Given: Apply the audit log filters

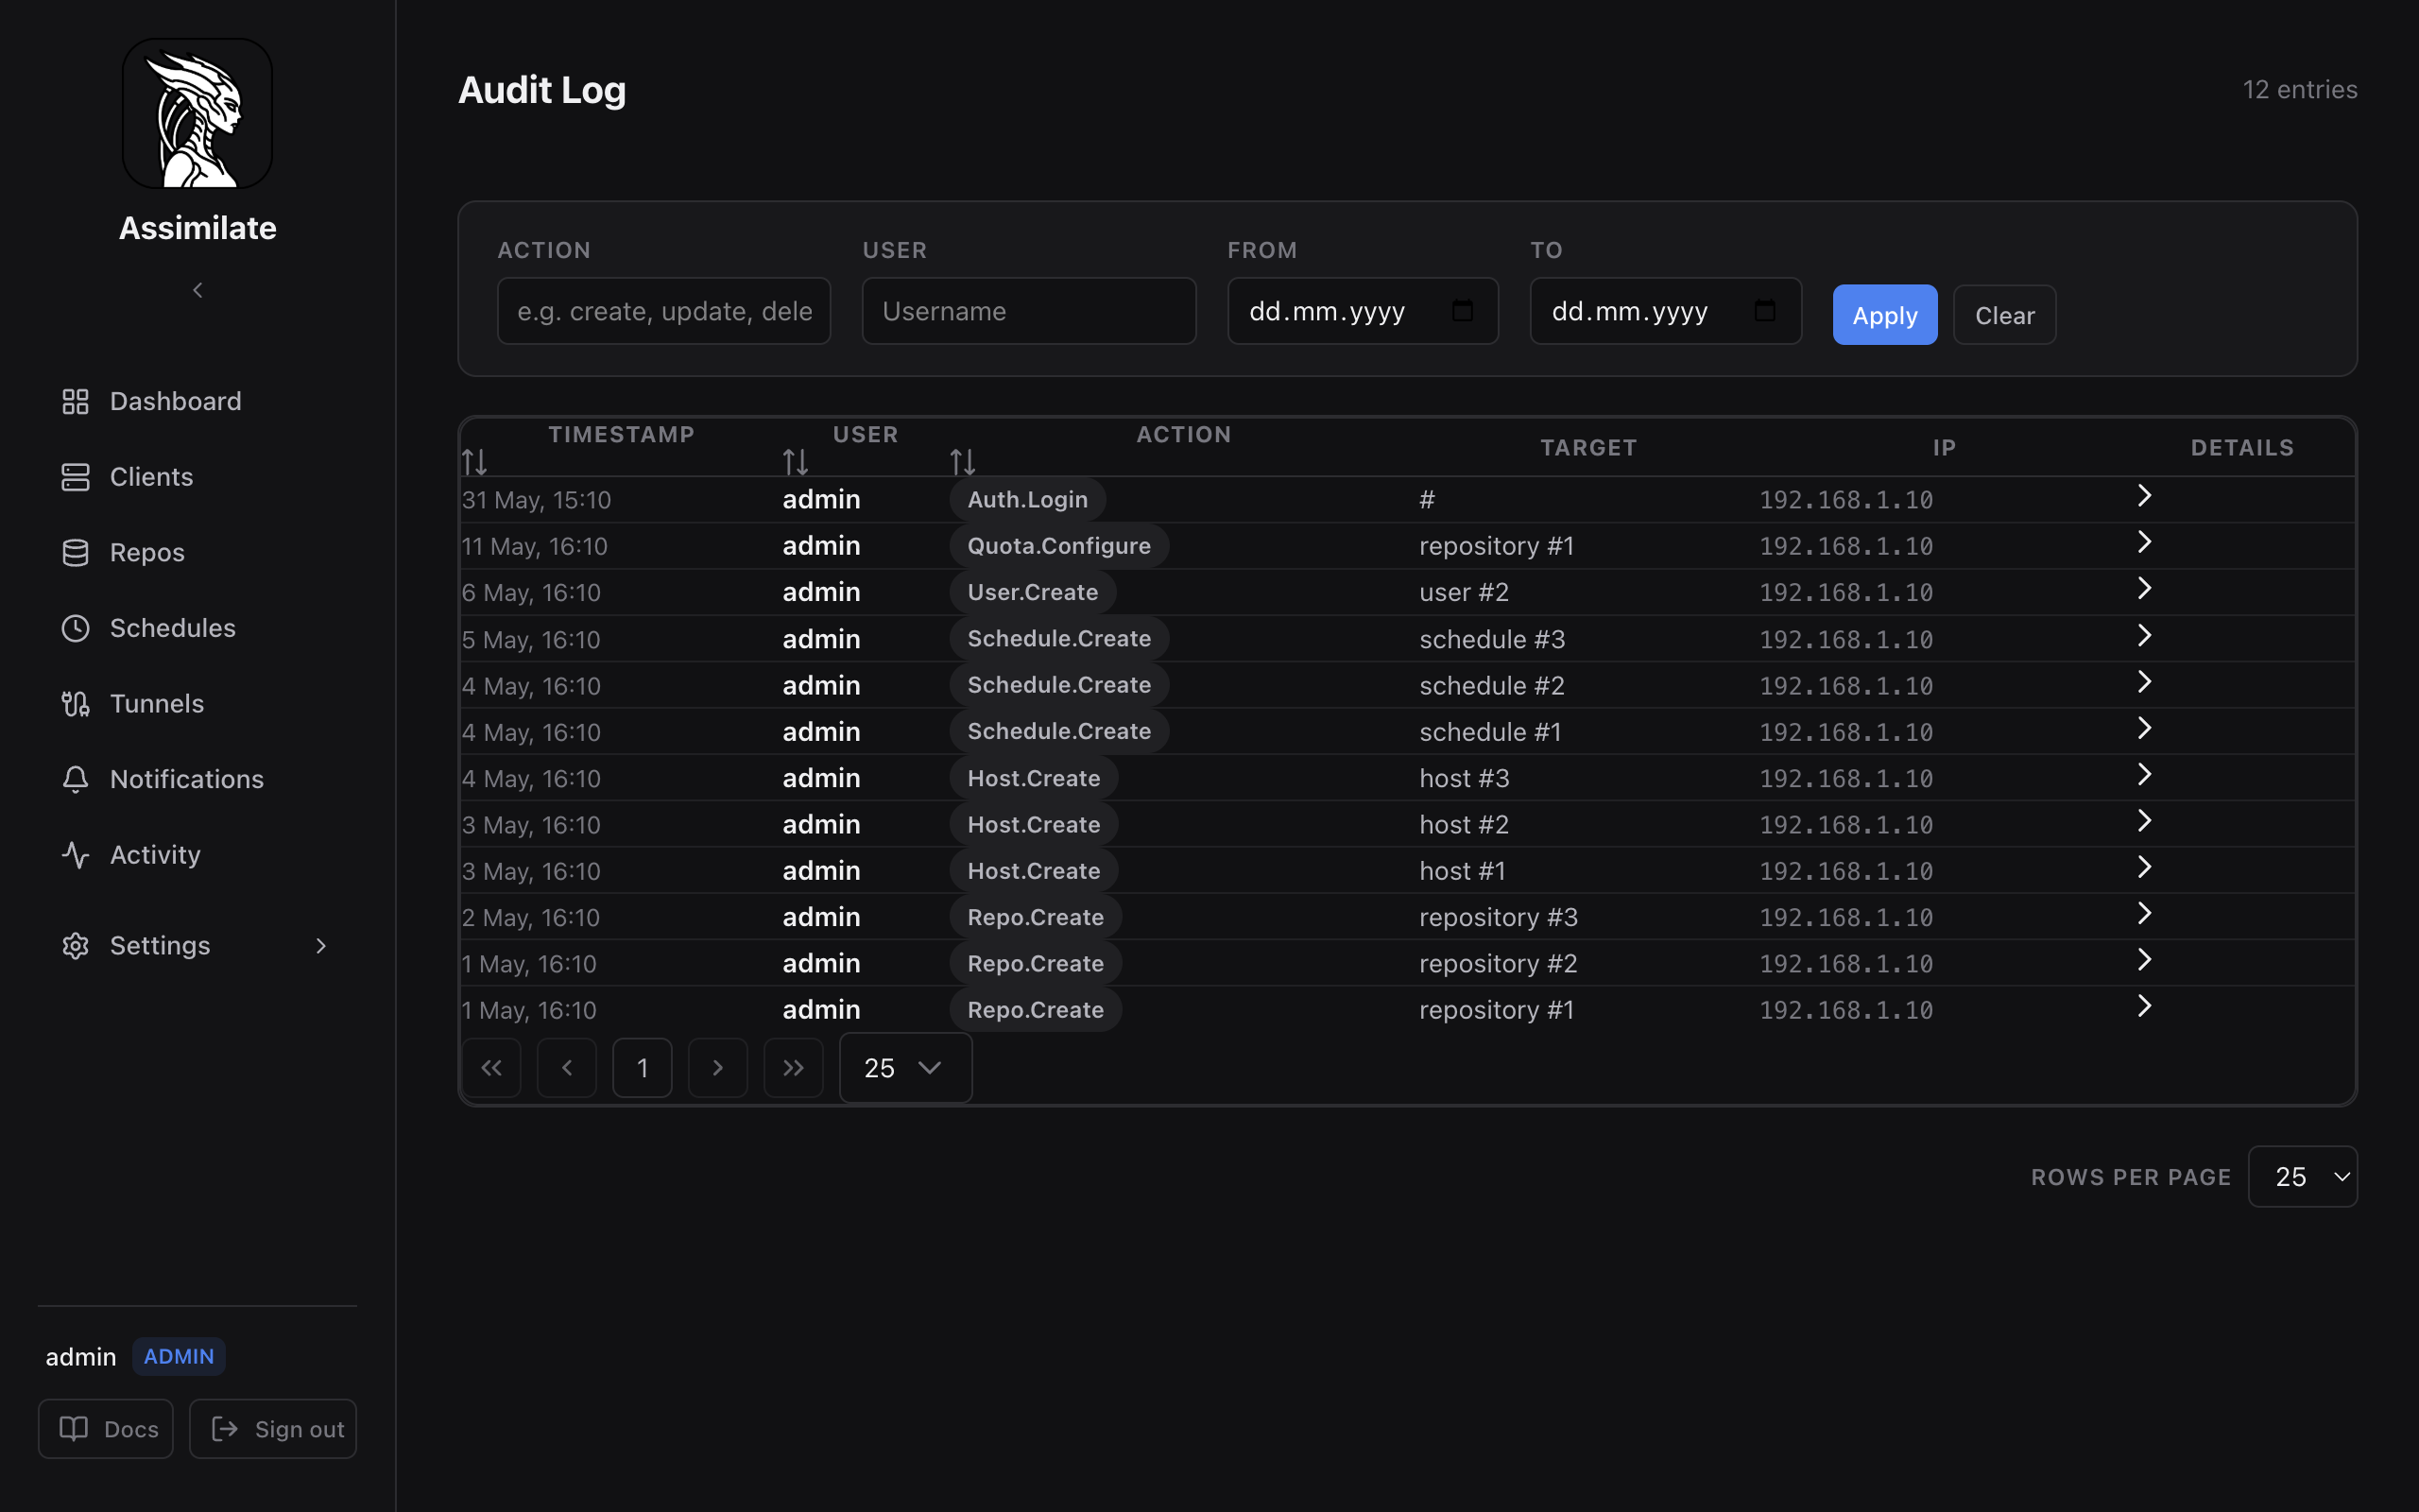Looking at the screenshot, I should tap(1885, 315).
